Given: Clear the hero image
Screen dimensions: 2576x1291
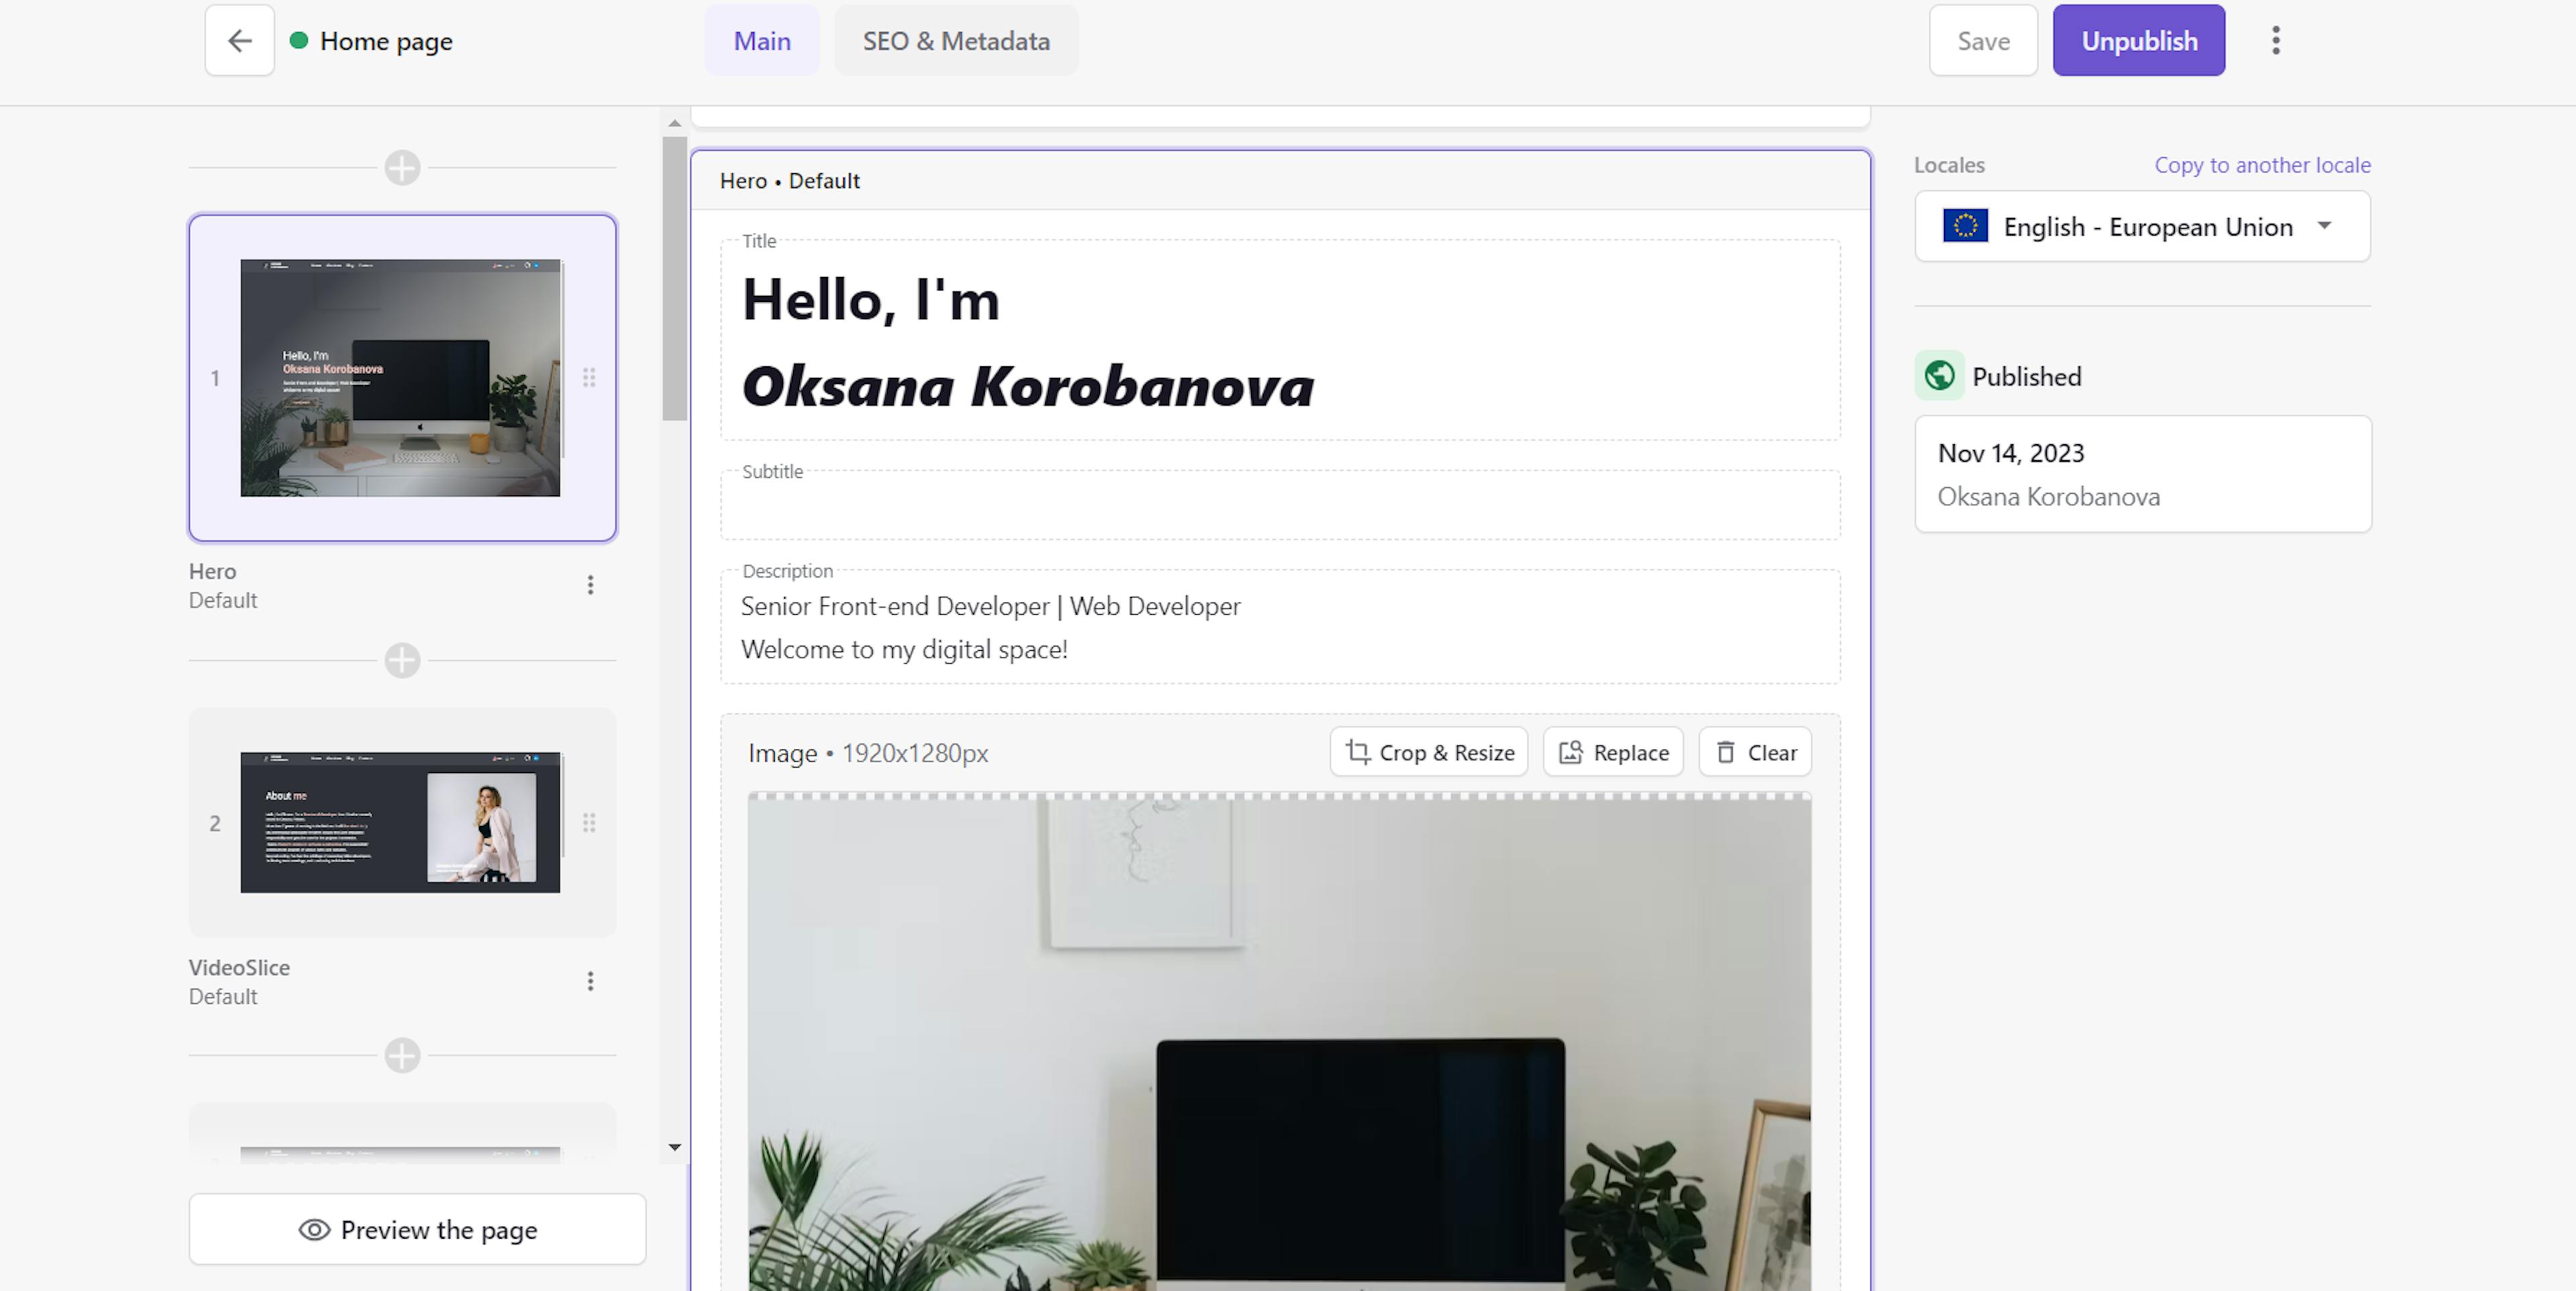Looking at the screenshot, I should coord(1755,752).
